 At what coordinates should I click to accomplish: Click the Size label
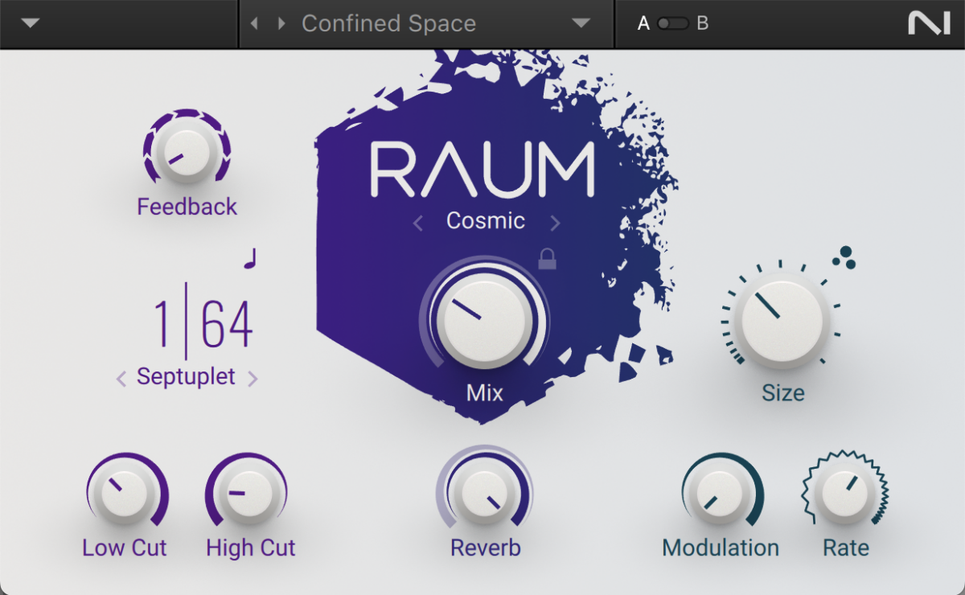pyautogui.click(x=783, y=392)
